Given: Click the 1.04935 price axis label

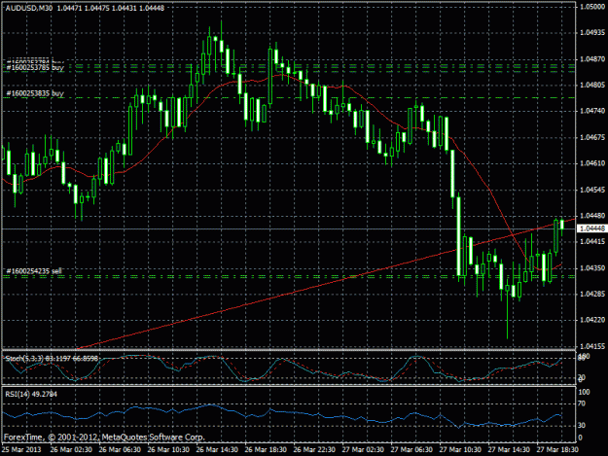Looking at the screenshot, I should point(592,32).
